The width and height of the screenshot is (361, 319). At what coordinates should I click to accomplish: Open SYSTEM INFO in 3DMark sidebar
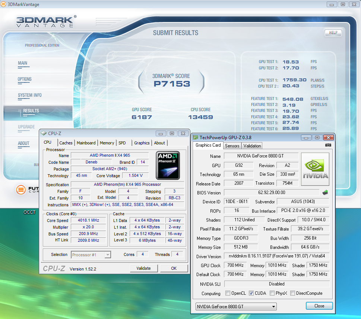point(30,95)
